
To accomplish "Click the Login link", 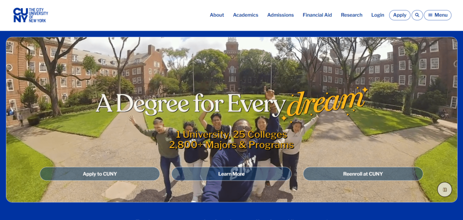I will point(378,15).
